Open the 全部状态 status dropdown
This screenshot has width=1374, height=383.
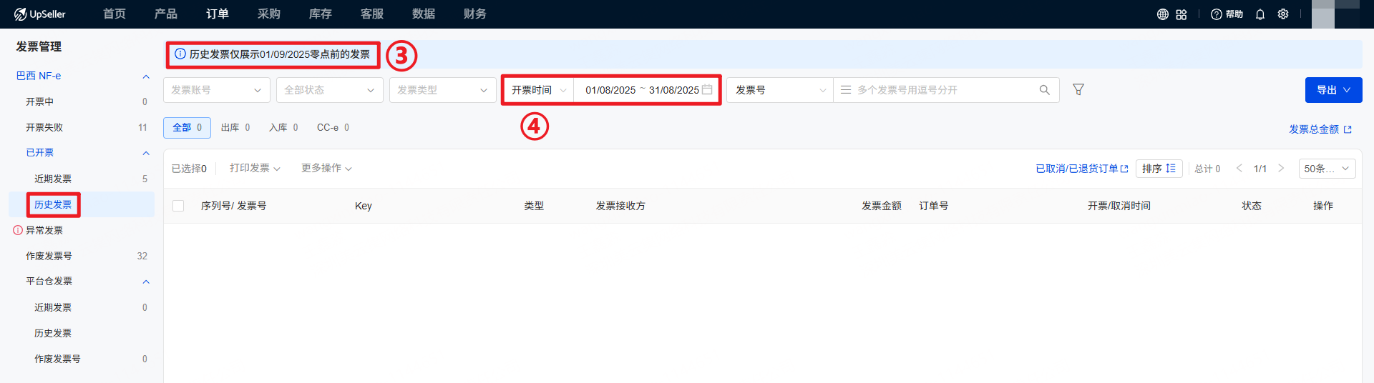coord(329,90)
